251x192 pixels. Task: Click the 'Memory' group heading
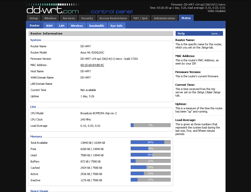(x=36, y=136)
